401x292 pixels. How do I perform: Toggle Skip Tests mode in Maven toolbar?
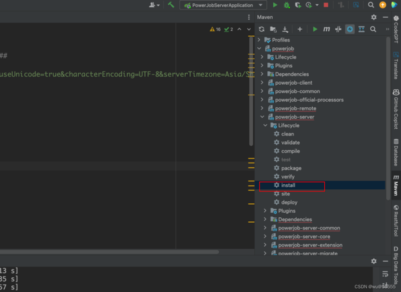[x=350, y=29]
